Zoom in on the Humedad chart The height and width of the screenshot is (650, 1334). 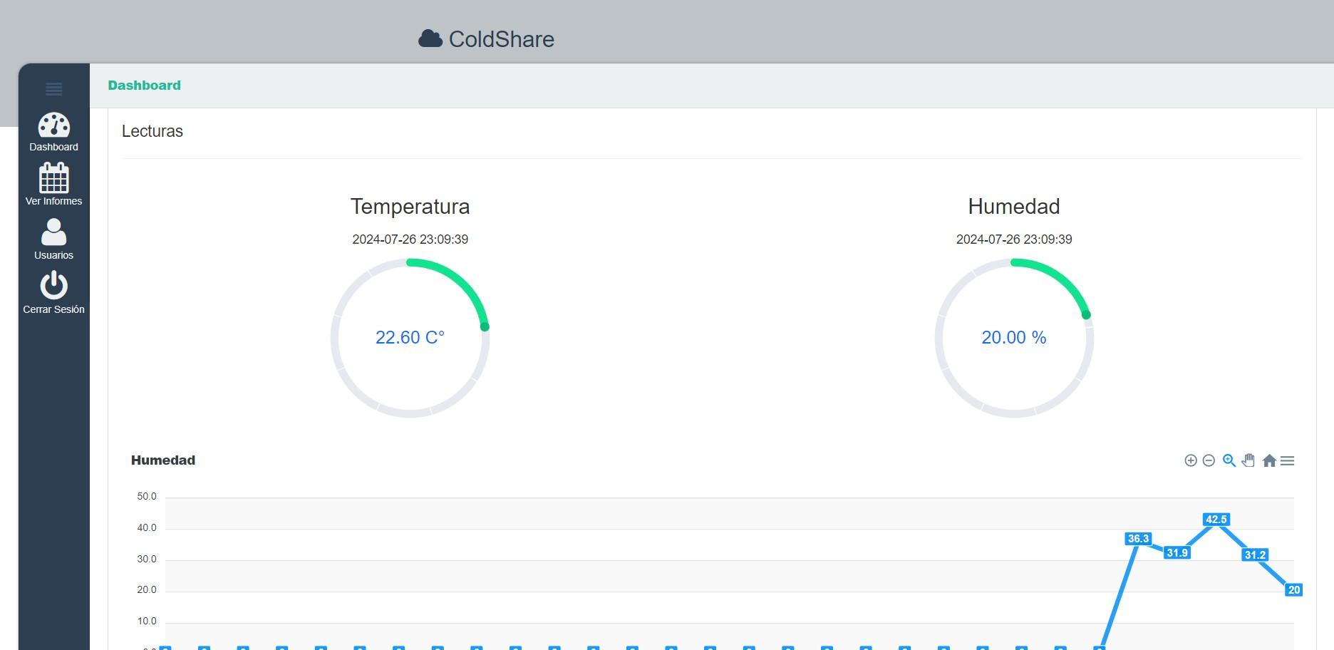1190,460
